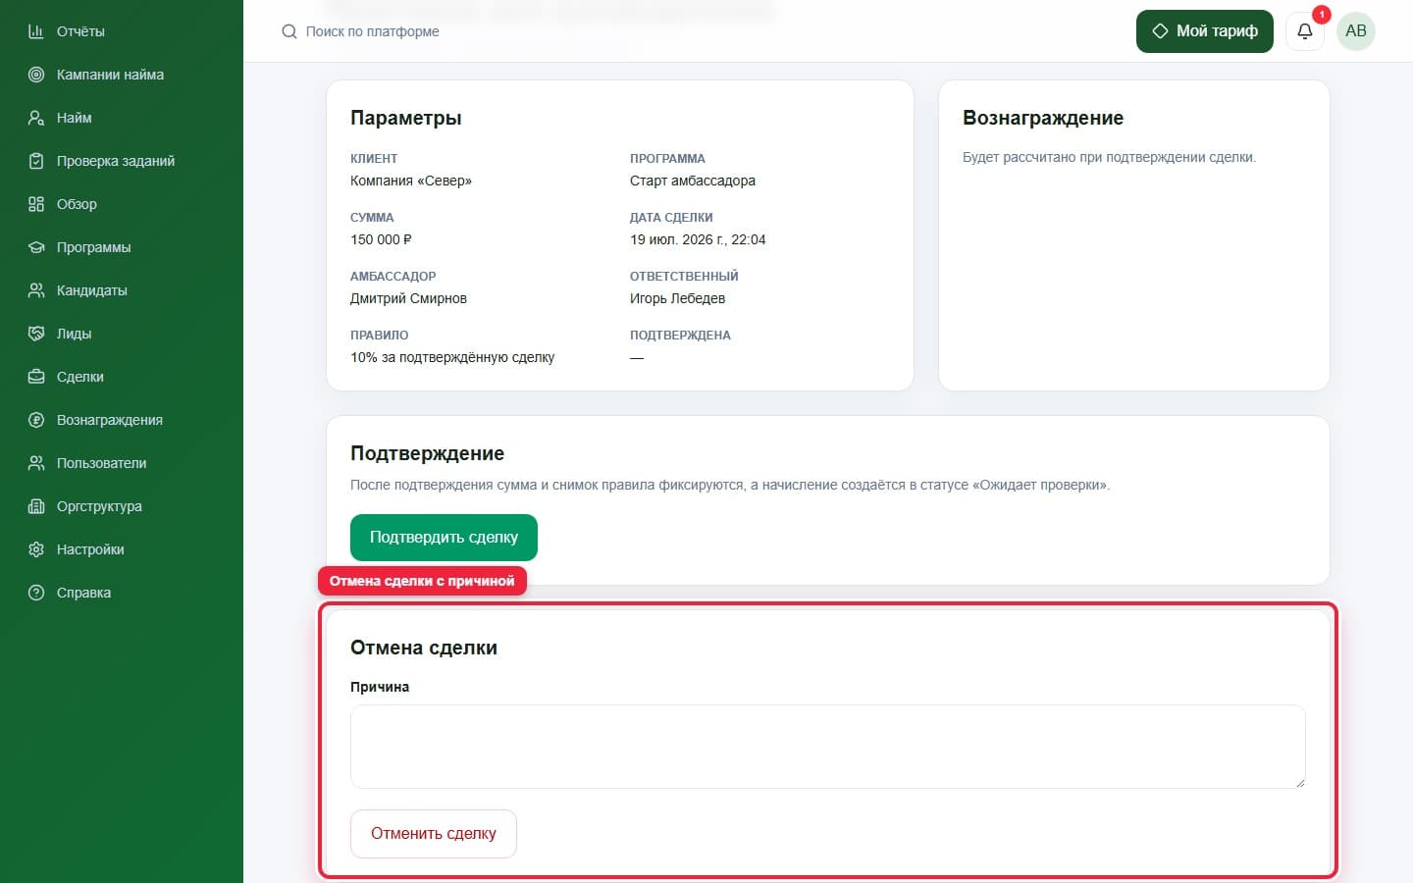Open notifications via the bell icon
The image size is (1413, 883).
[1305, 31]
